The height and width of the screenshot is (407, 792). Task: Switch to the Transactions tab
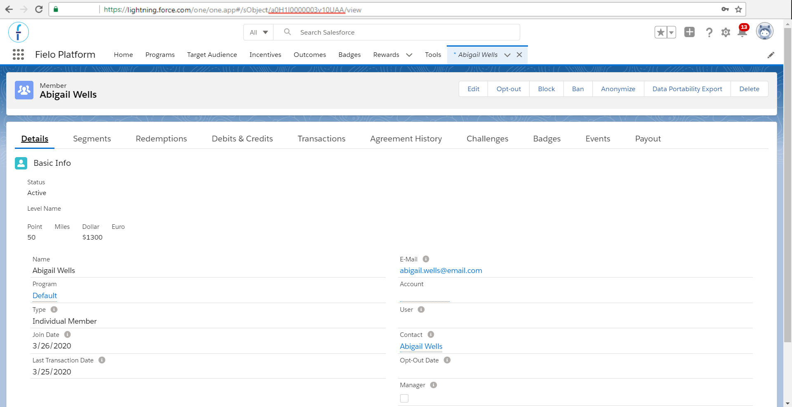tap(322, 139)
